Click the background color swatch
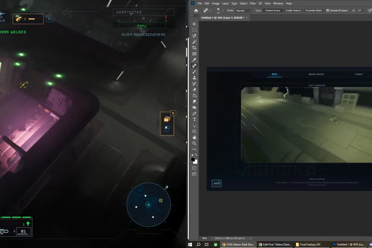The image size is (372, 248). [x=196, y=162]
